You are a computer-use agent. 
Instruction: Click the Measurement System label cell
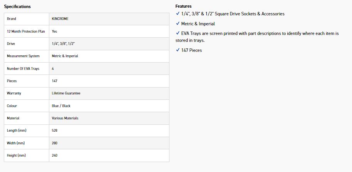pos(23,56)
